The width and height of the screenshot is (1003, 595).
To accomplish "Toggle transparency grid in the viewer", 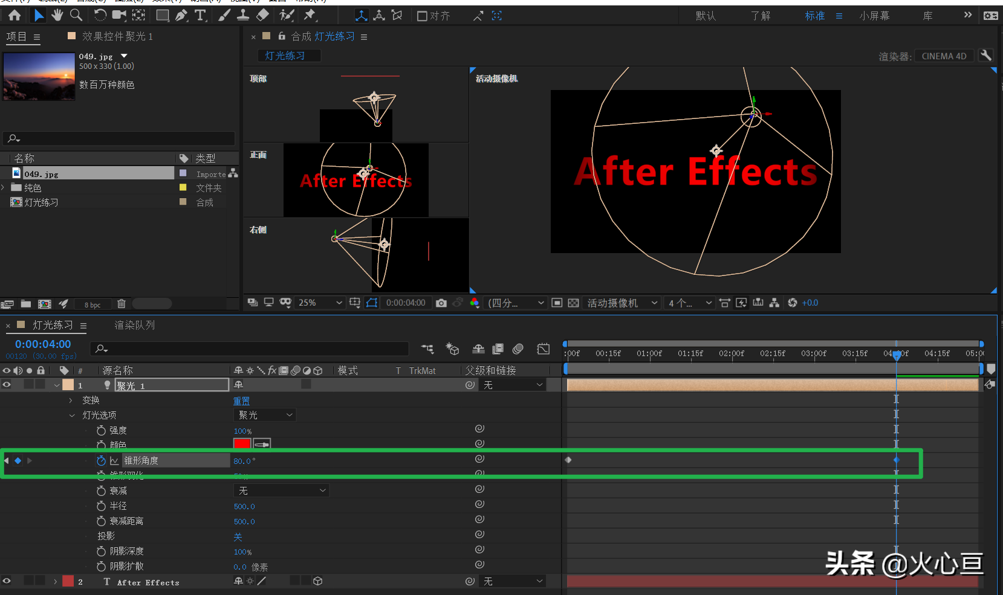I will 573,303.
